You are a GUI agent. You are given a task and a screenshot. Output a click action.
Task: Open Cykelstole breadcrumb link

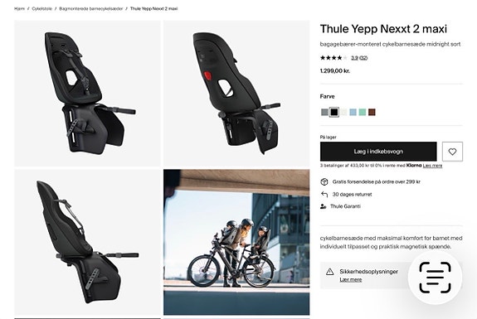pos(42,8)
